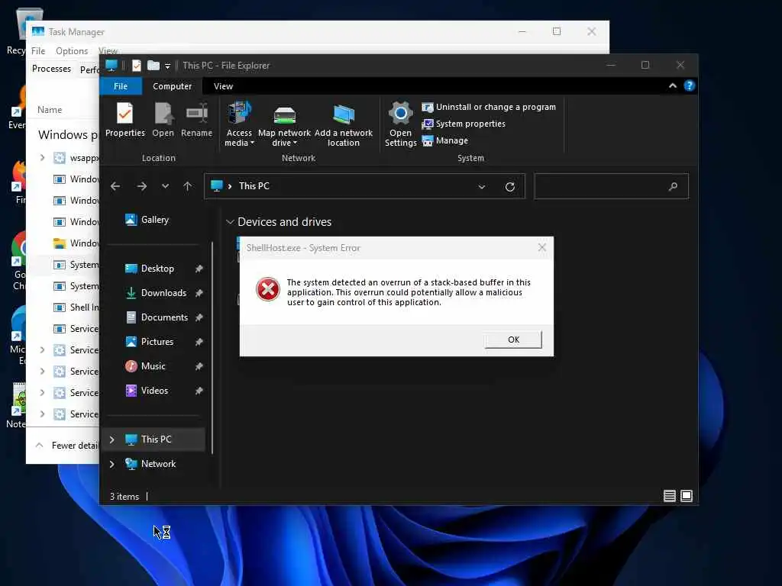Select This PC in the address bar
The width and height of the screenshot is (782, 586).
[x=254, y=186]
